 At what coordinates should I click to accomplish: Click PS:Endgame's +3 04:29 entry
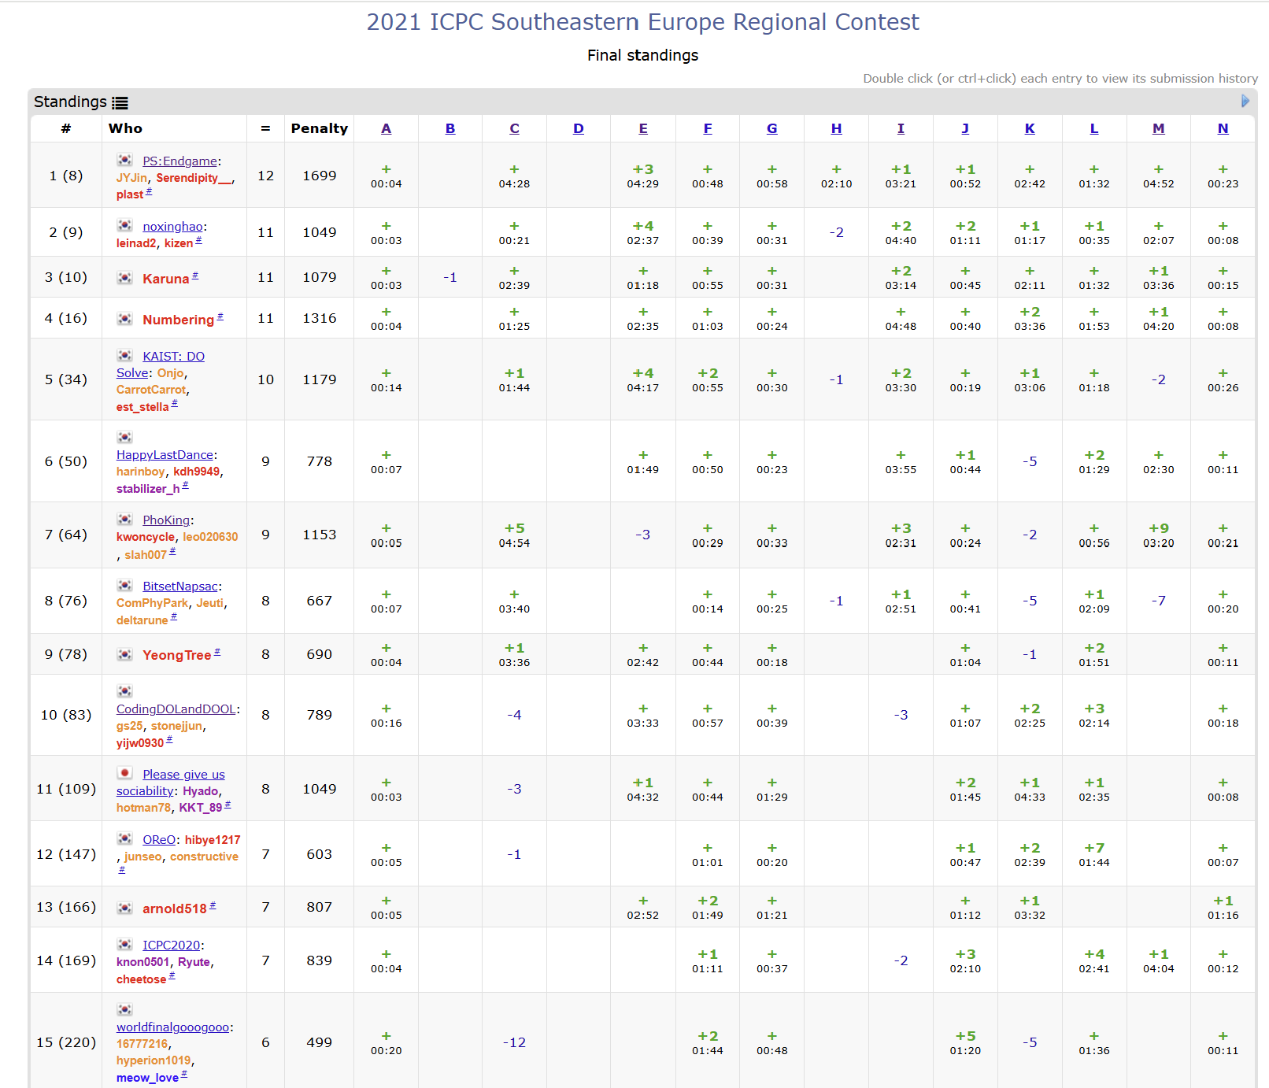click(x=643, y=176)
